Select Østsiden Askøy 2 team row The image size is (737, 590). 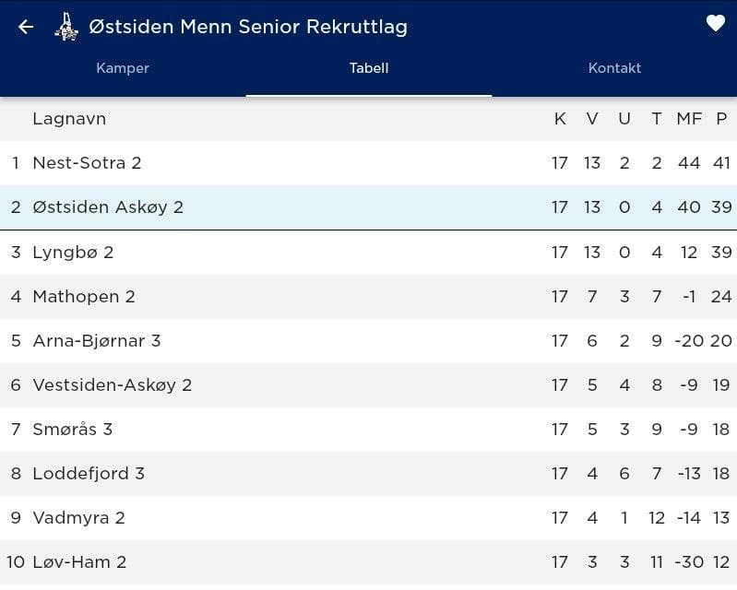coord(108,207)
